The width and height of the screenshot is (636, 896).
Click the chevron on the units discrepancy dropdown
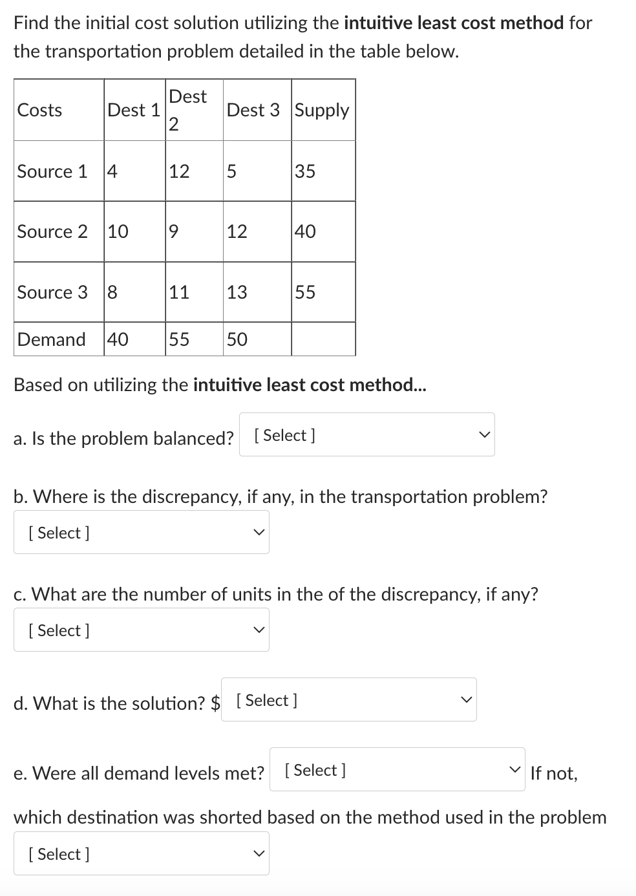pyautogui.click(x=259, y=629)
